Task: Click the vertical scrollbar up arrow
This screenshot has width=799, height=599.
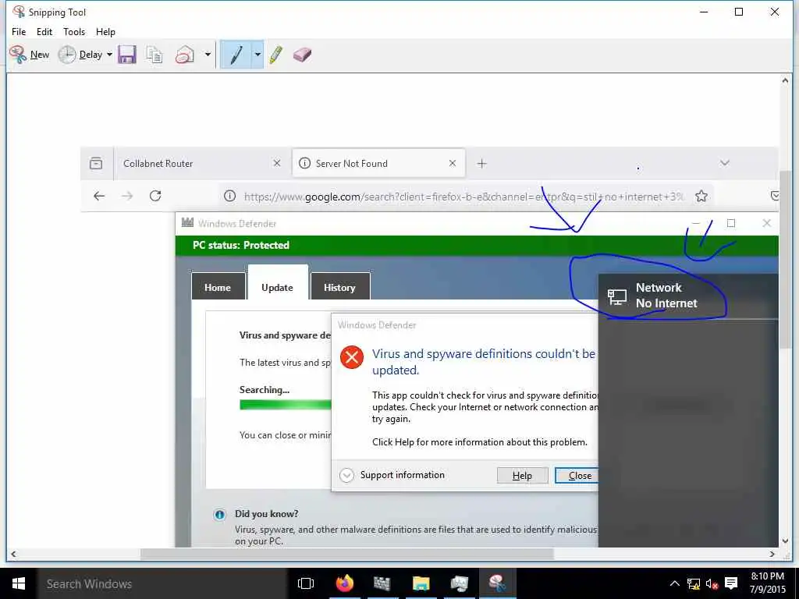Action: coord(785,80)
